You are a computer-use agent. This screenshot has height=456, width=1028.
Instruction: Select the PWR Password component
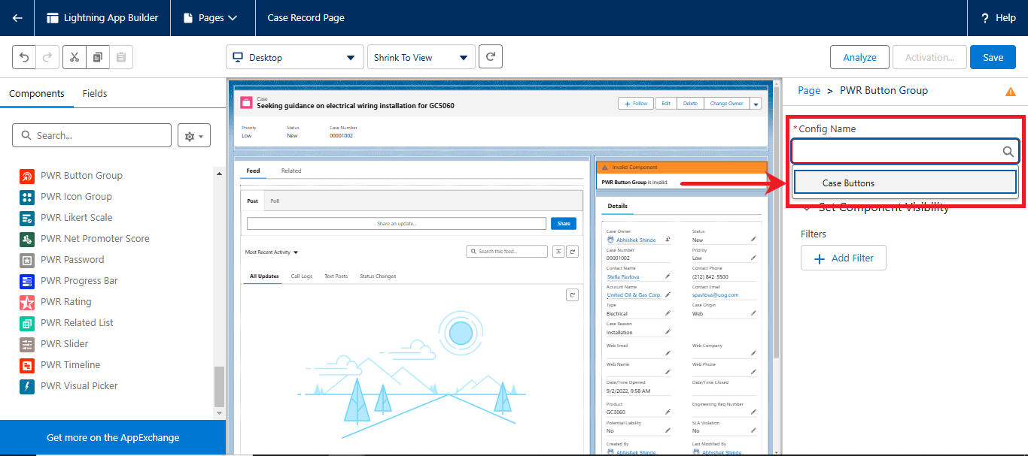(72, 260)
